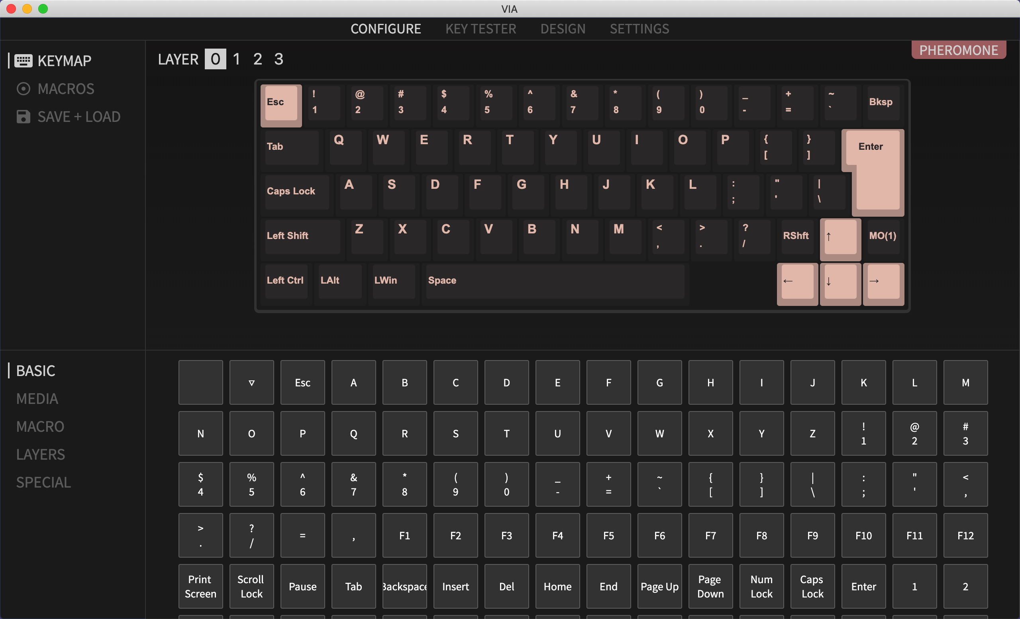Click the PHEROMONE keyboard name badge
The image size is (1020, 619).
point(958,50)
